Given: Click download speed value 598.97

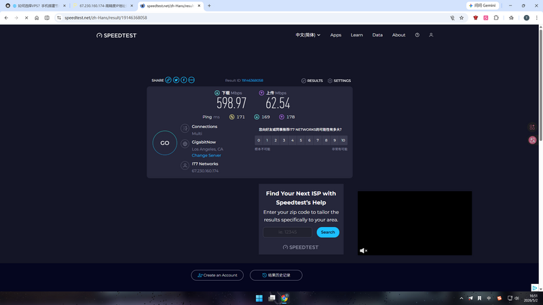Looking at the screenshot, I should (x=231, y=103).
